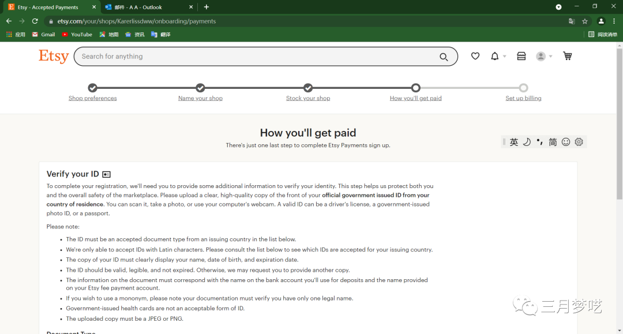
Task: Go to the Stock your shop step
Action: (308, 98)
